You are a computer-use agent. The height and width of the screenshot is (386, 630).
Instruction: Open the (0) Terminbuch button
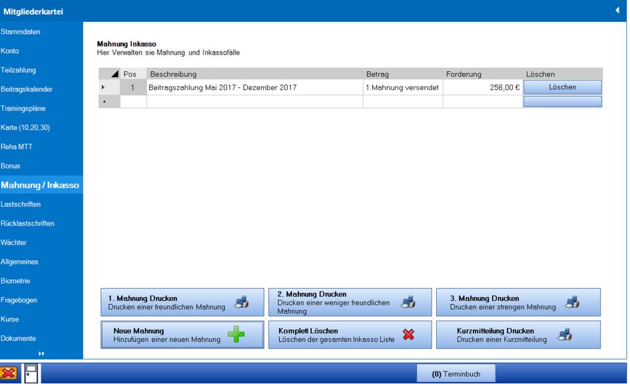456,374
